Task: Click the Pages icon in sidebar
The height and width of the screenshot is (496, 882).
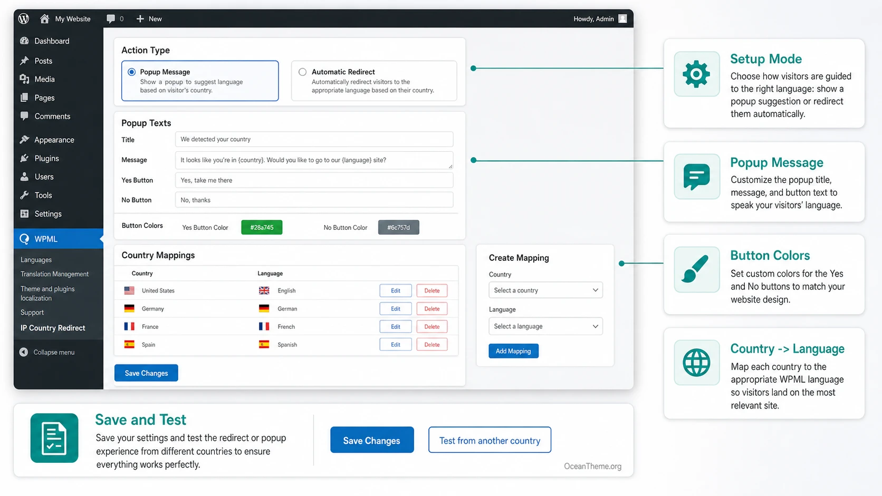Action: pos(24,98)
